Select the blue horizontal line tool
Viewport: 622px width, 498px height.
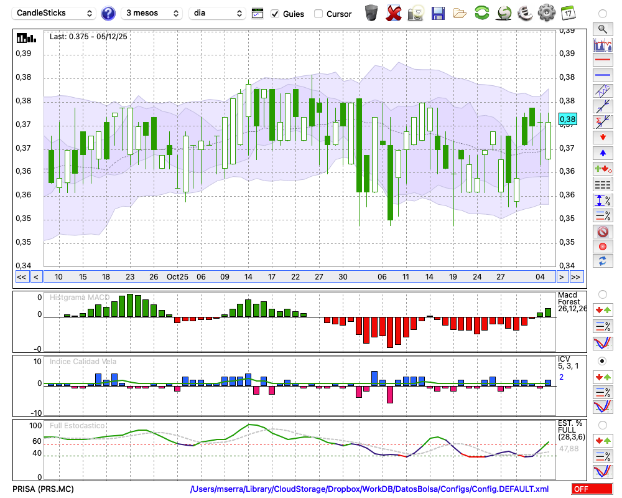[x=602, y=75]
